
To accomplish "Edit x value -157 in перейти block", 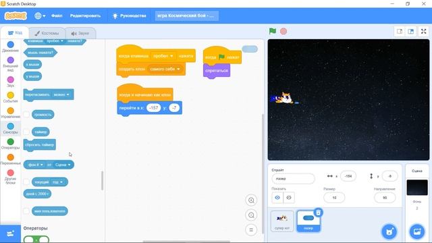I will point(153,108).
